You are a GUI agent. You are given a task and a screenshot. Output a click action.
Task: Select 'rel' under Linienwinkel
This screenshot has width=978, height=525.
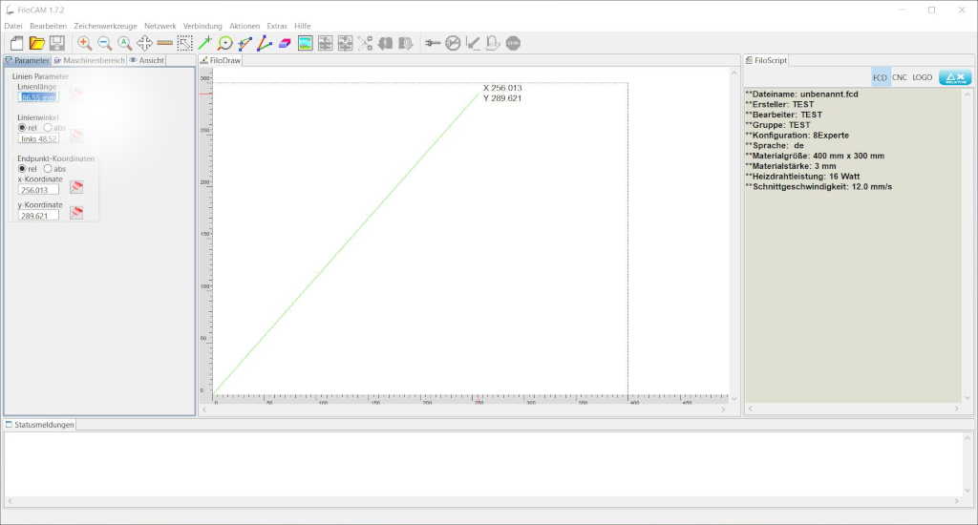23,127
